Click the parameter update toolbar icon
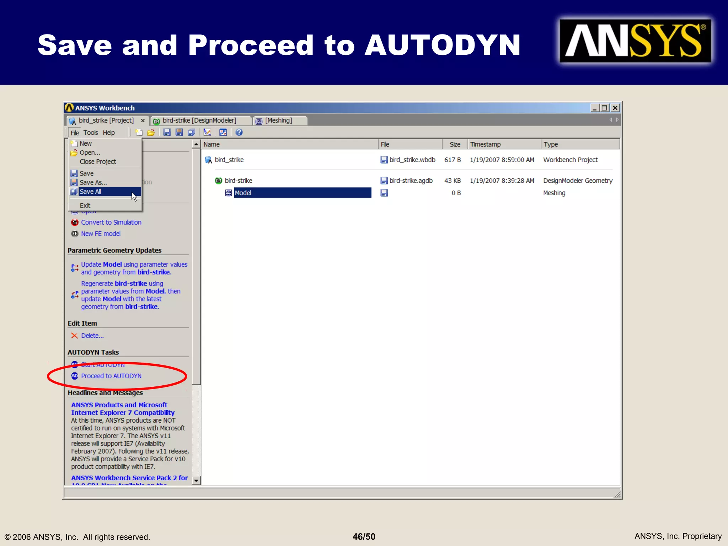The height and width of the screenshot is (546, 728). [223, 132]
